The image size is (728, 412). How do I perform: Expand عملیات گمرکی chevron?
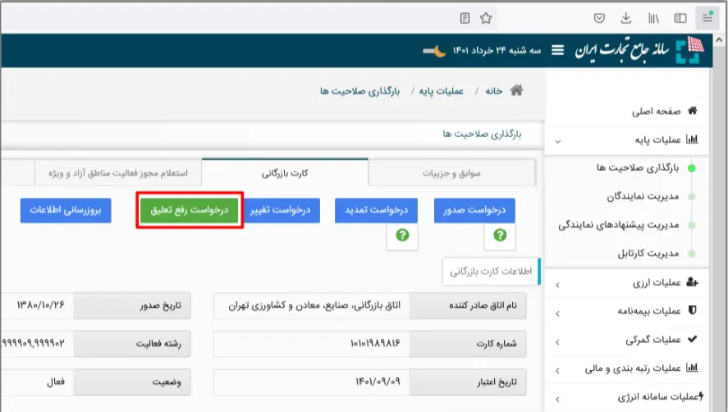pyautogui.click(x=557, y=342)
